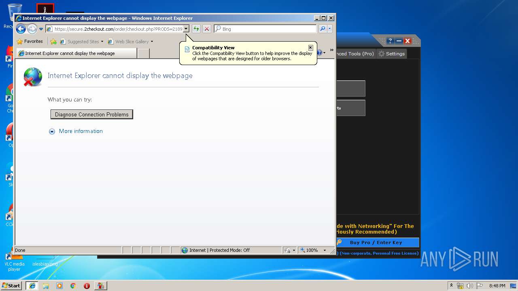518x291 pixels.
Task: Click the volume speaker tray icon
Action: (470, 286)
